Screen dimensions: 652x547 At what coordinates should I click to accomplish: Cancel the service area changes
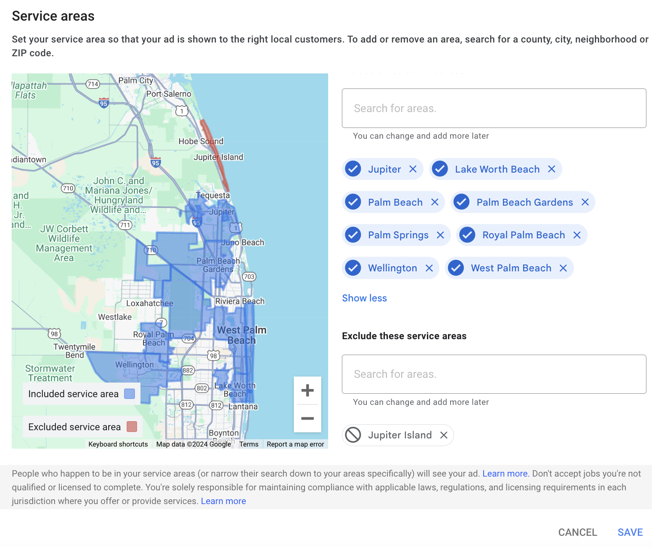[577, 532]
